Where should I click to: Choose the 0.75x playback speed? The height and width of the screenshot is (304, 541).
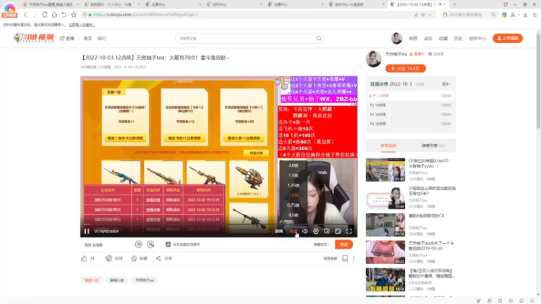tap(293, 205)
